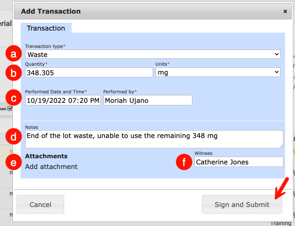Click the red 'a' step marker
The width and height of the screenshot is (295, 226).
pos(13,54)
